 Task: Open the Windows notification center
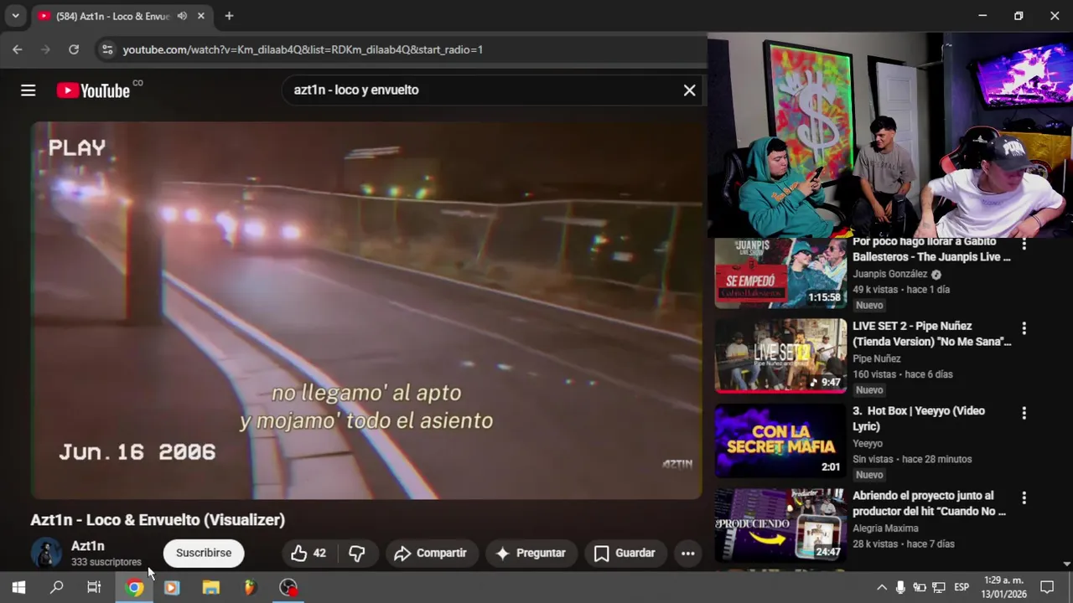pos(1047,587)
